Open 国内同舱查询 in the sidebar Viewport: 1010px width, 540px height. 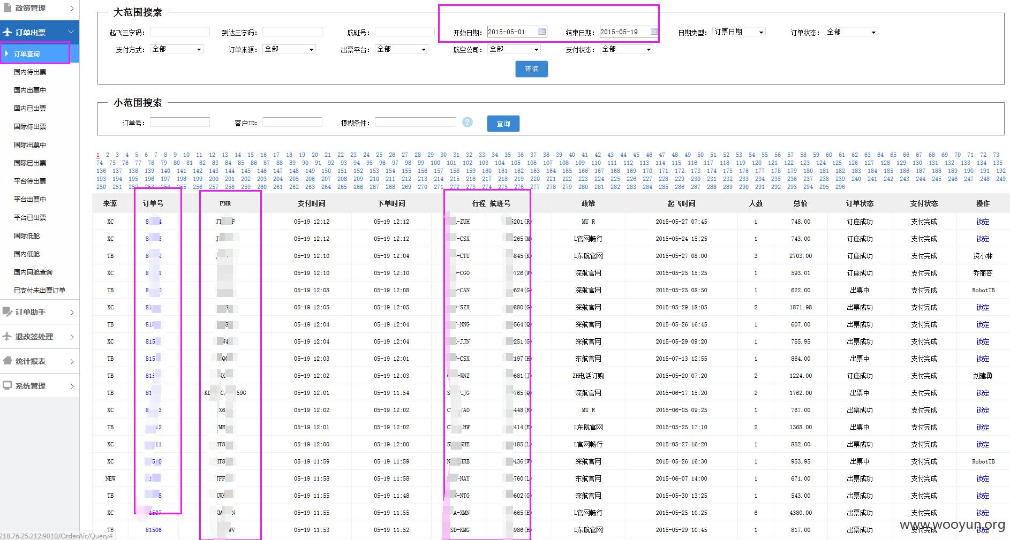click(x=33, y=272)
